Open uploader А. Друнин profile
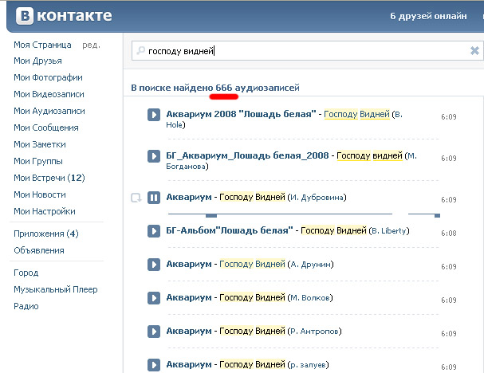Viewport: 484px width, 373px height. 310,265
